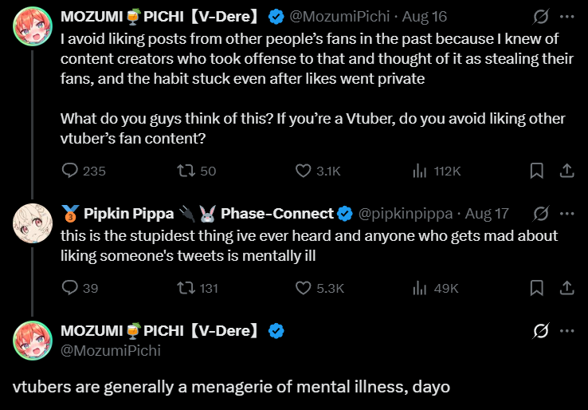Repost the first MozumiPichi tweet

pos(197,171)
